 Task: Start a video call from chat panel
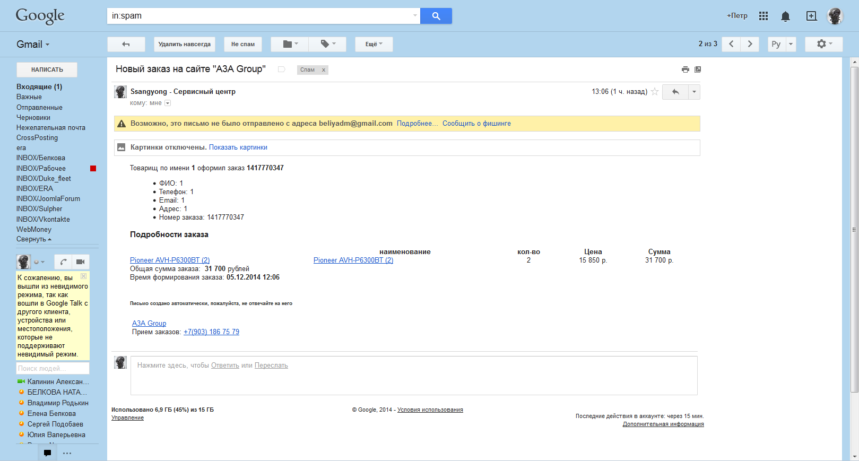[81, 262]
